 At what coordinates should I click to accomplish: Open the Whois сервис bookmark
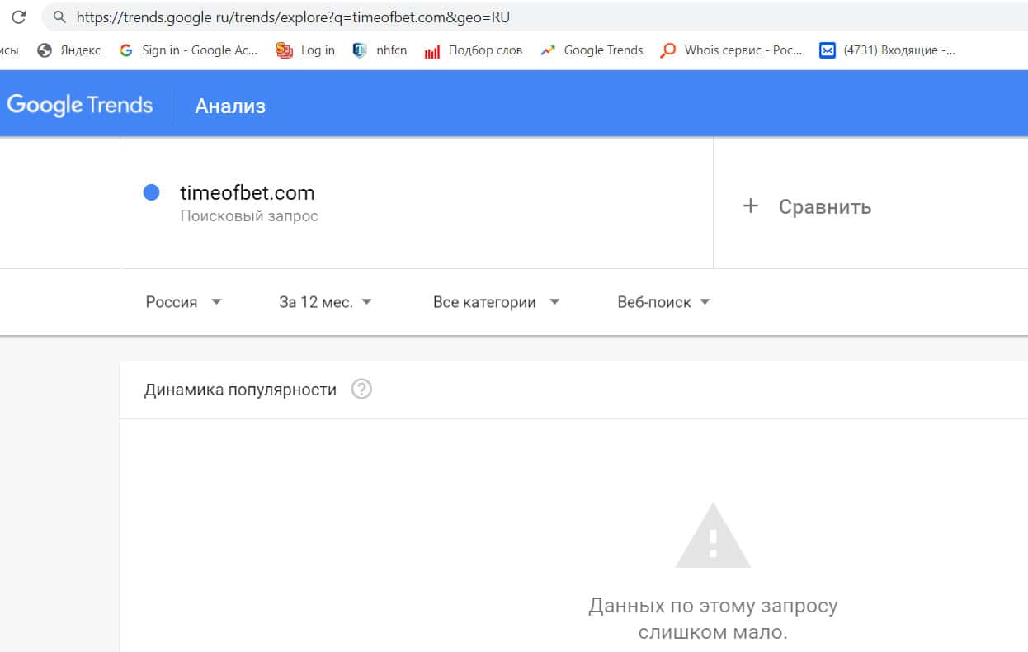coord(732,50)
